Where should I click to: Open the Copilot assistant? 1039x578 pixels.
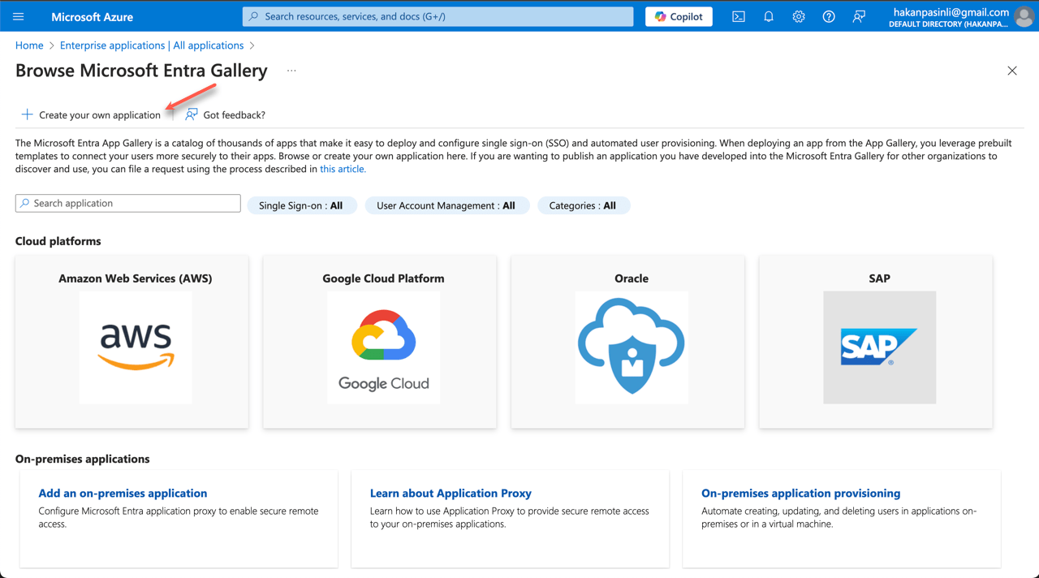click(x=679, y=16)
